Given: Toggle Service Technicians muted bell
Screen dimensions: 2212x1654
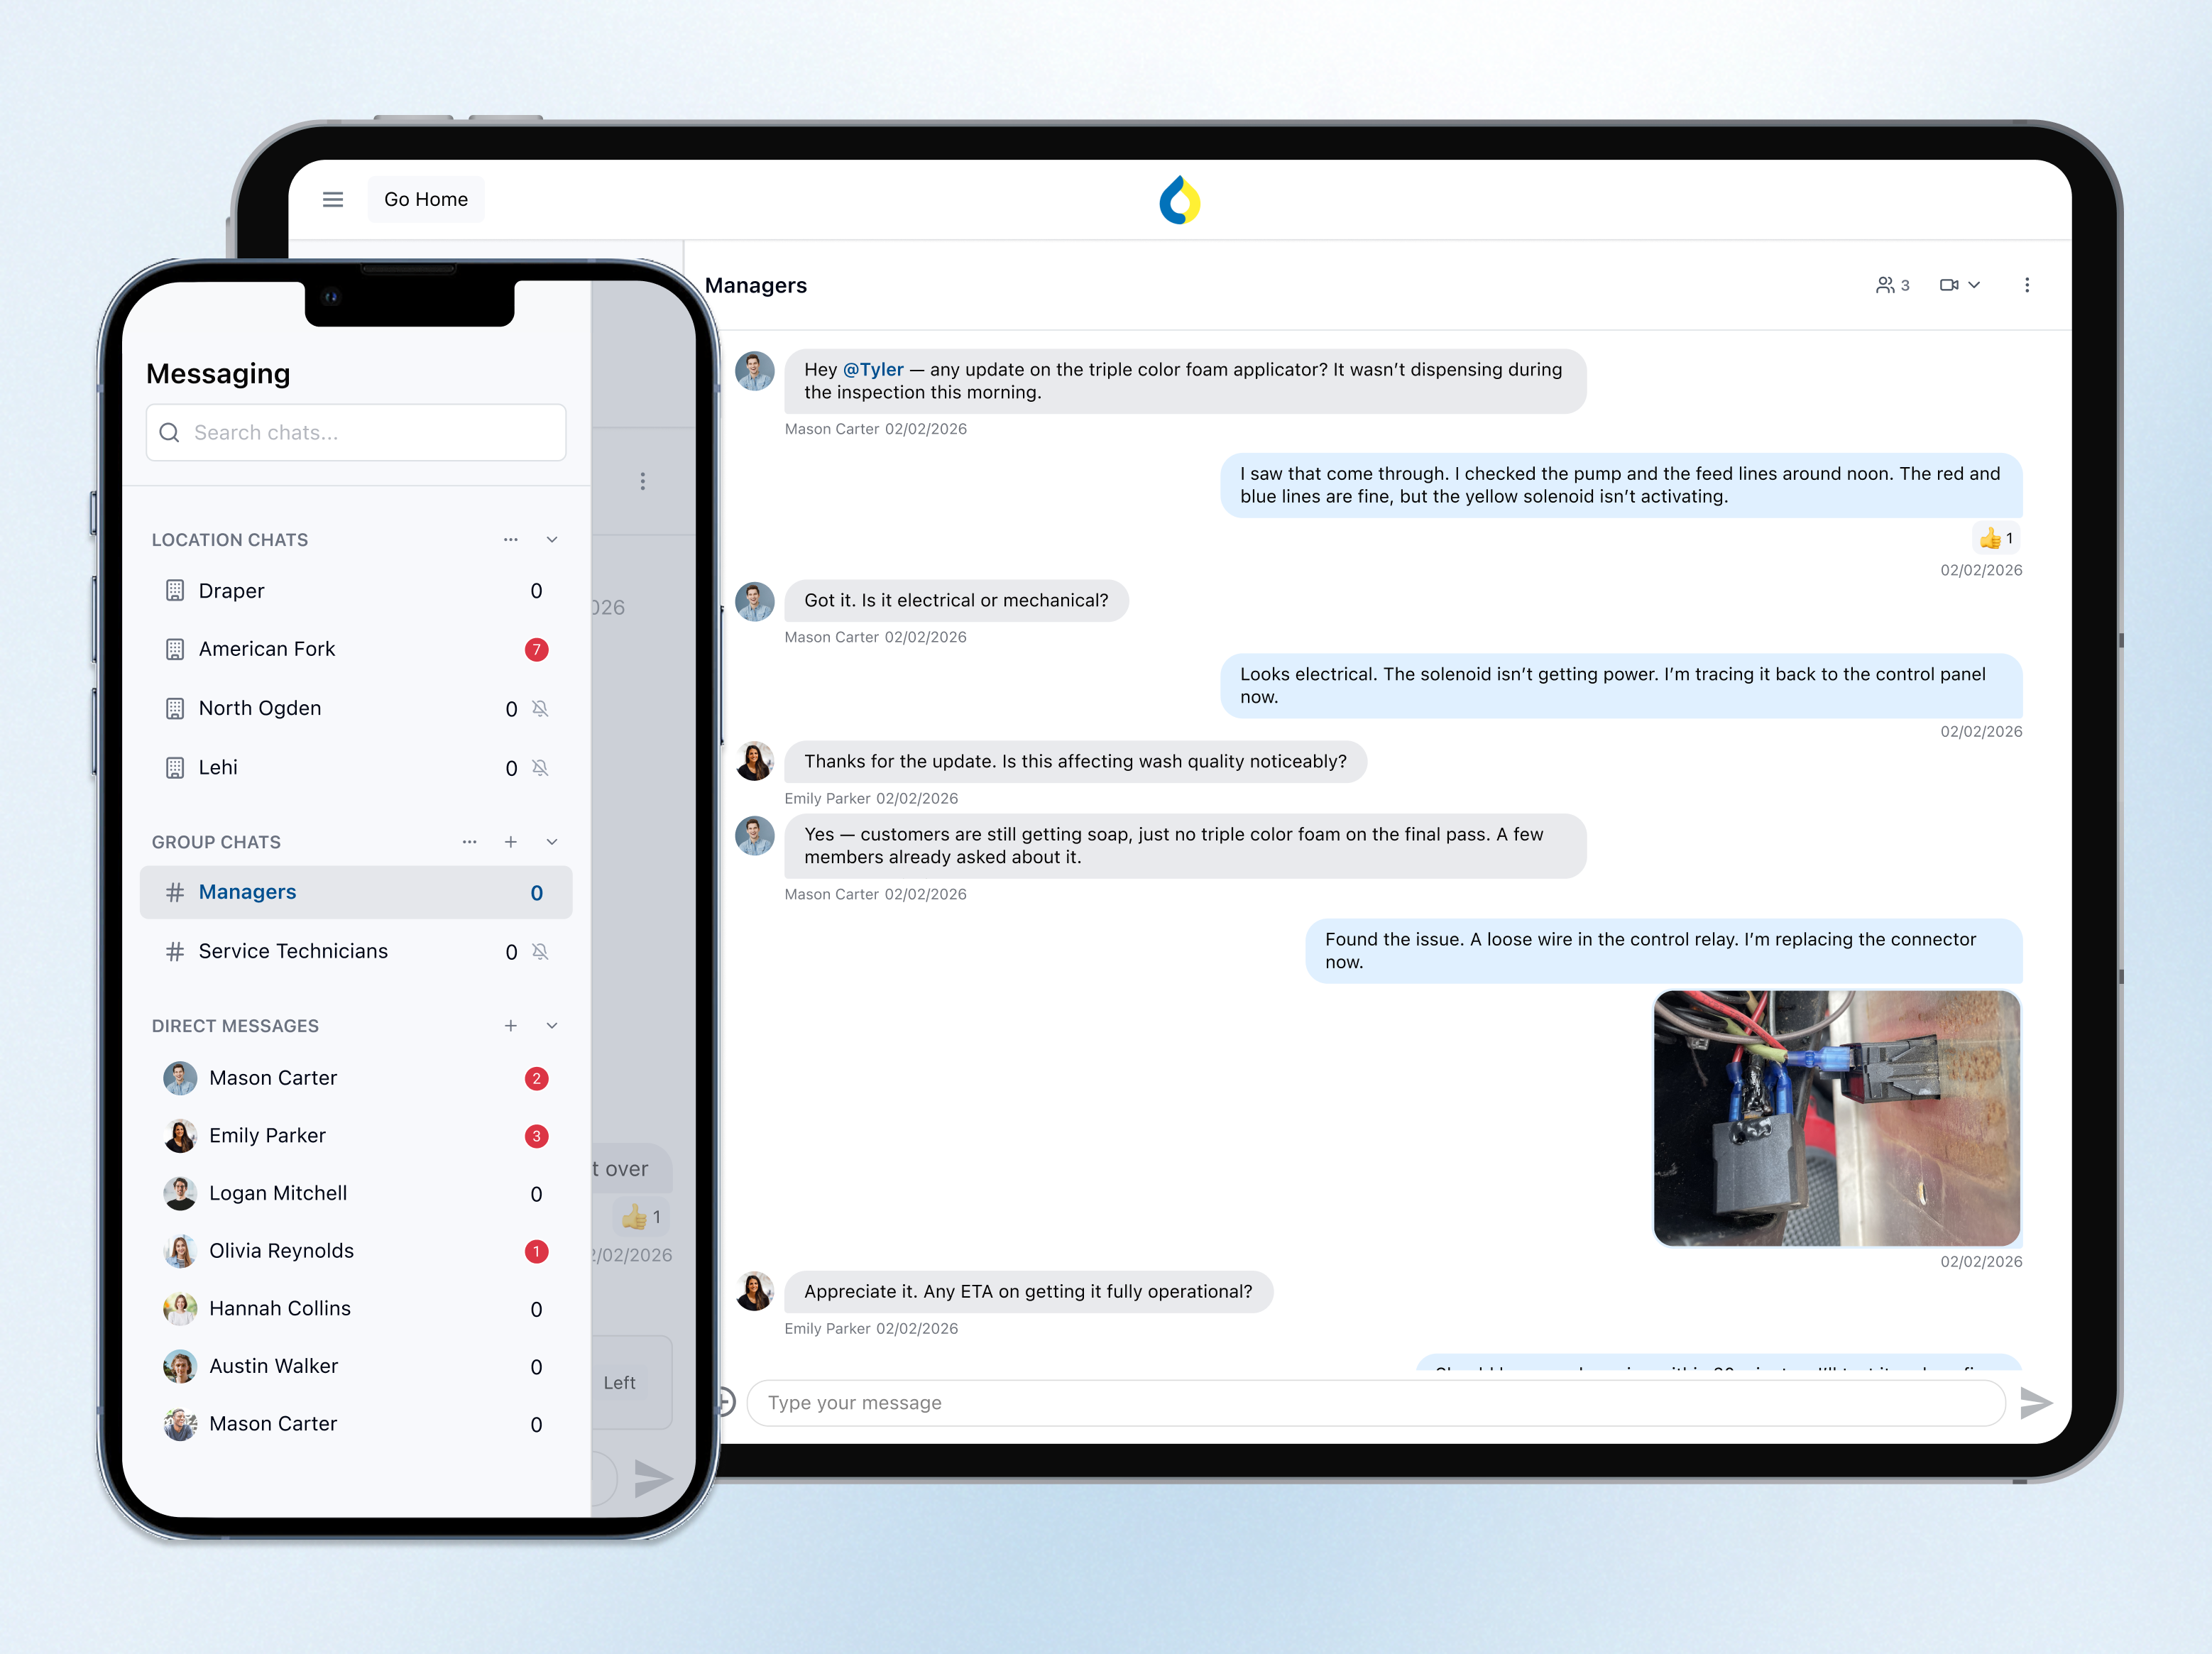Looking at the screenshot, I should point(540,951).
